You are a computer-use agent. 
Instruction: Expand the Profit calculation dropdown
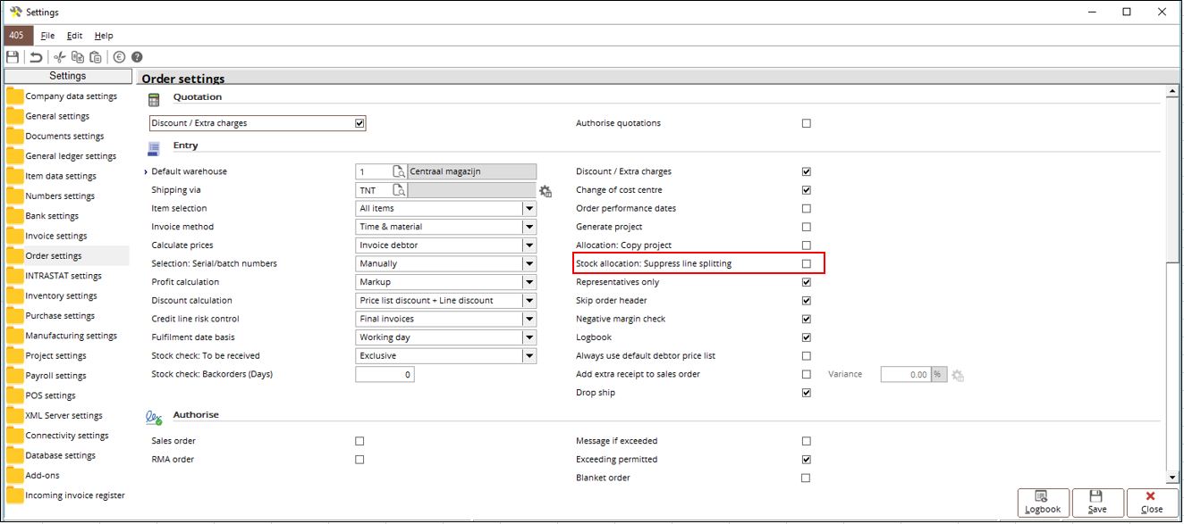(529, 282)
